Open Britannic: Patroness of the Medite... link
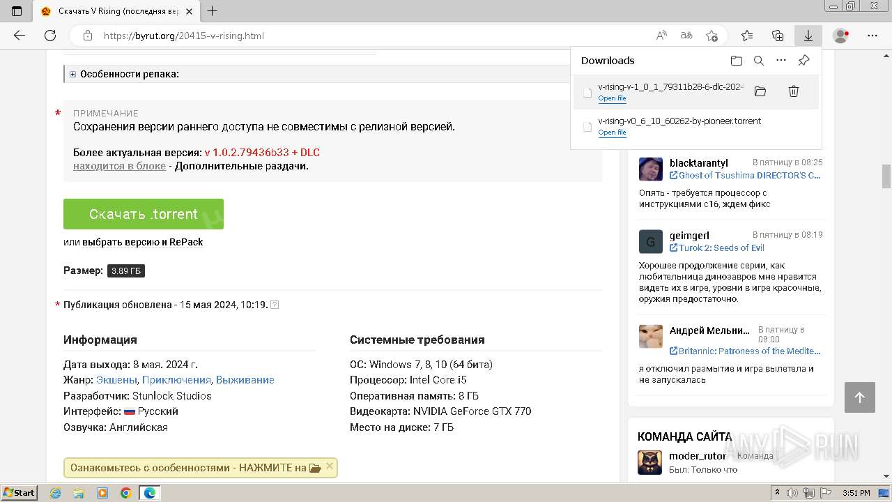This screenshot has width=892, height=502. point(745,351)
